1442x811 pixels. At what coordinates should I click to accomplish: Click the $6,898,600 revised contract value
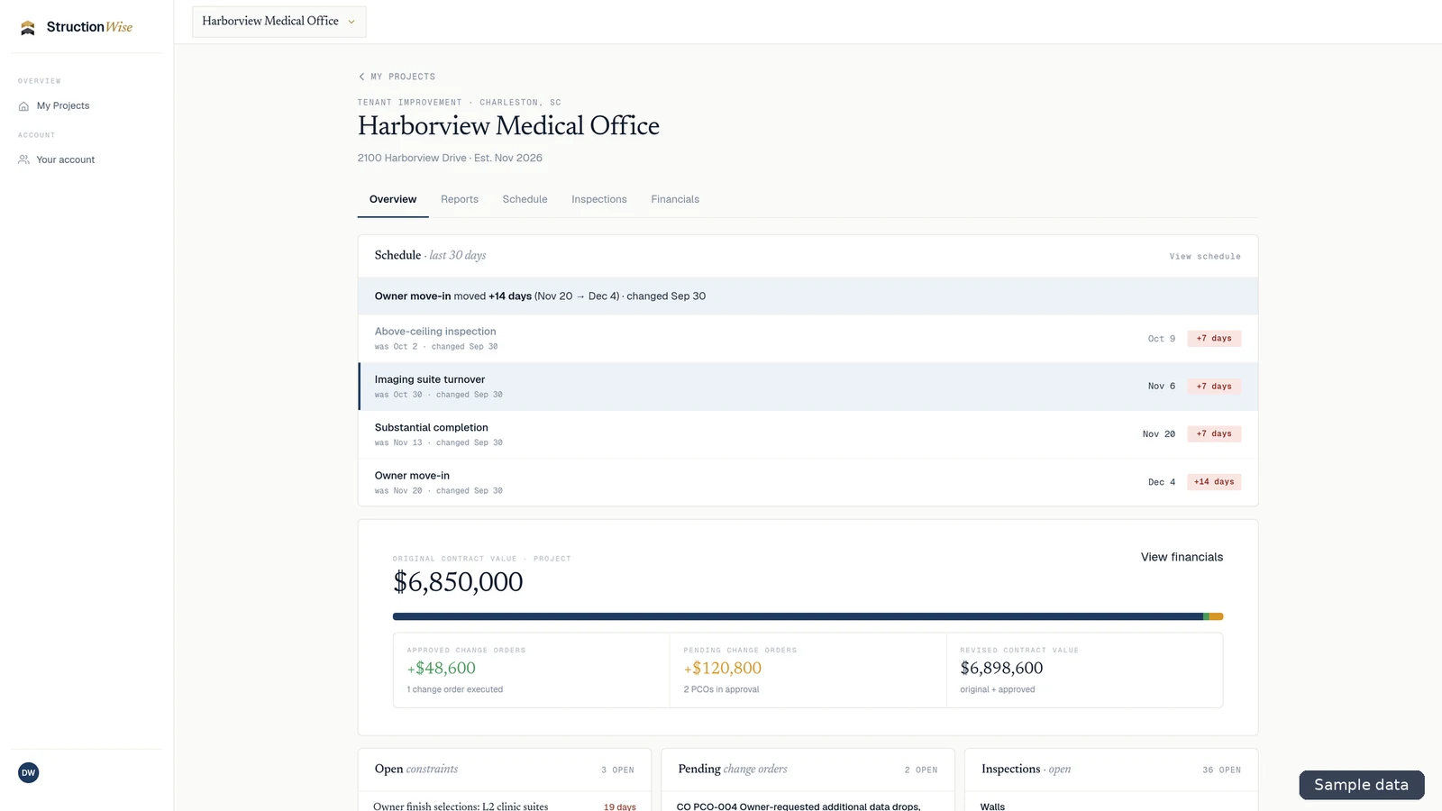[1001, 668]
